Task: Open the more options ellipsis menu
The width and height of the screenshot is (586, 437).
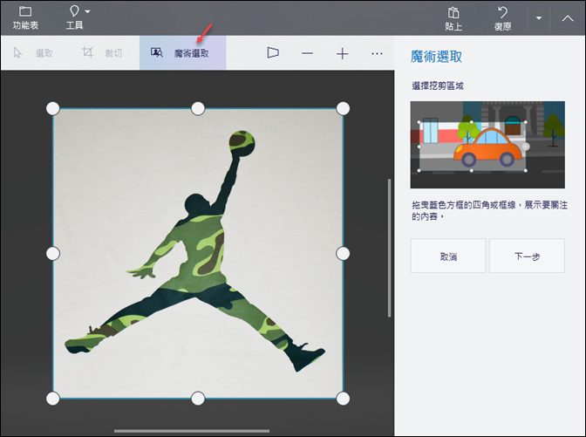Action: click(x=377, y=53)
